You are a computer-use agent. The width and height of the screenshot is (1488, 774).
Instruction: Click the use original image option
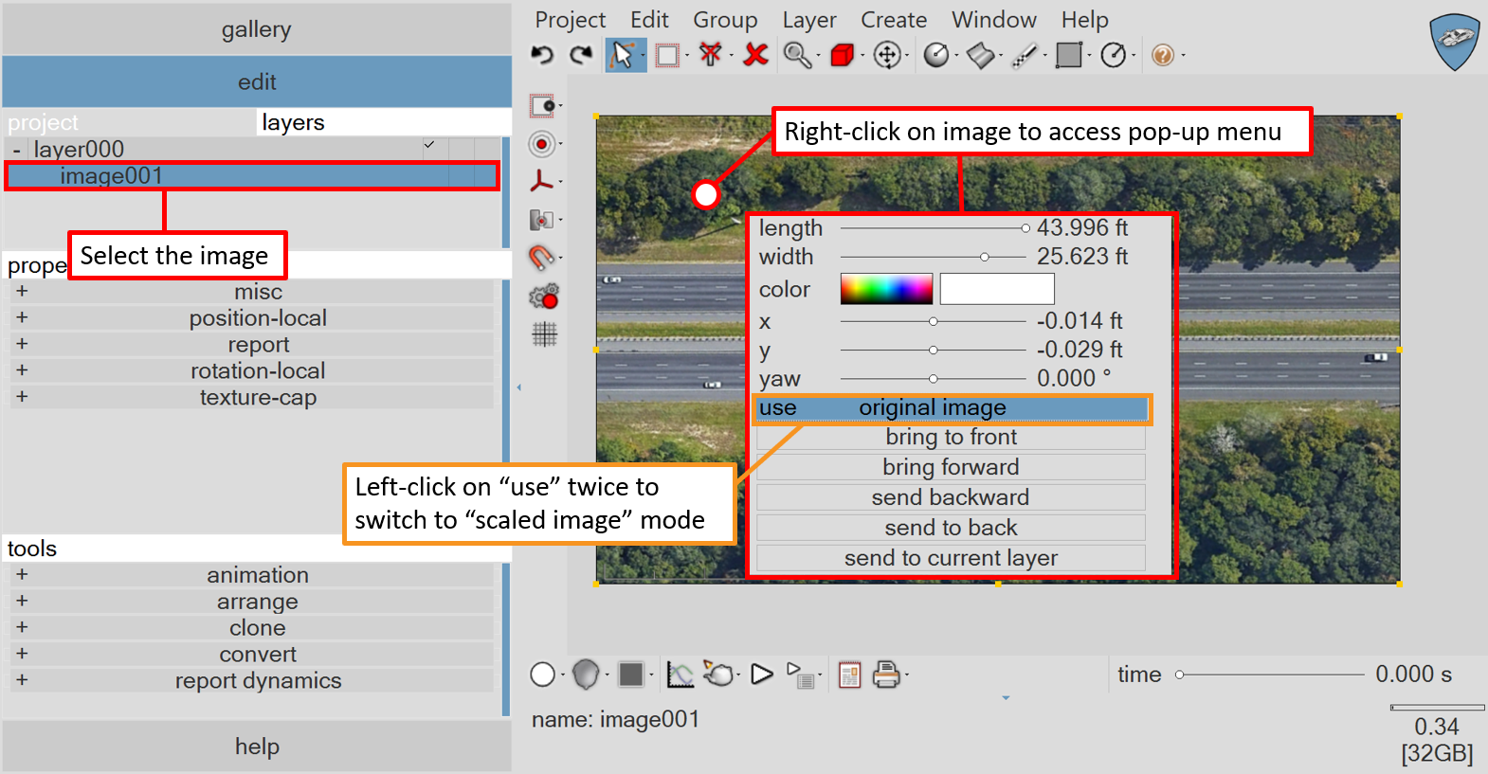click(952, 408)
